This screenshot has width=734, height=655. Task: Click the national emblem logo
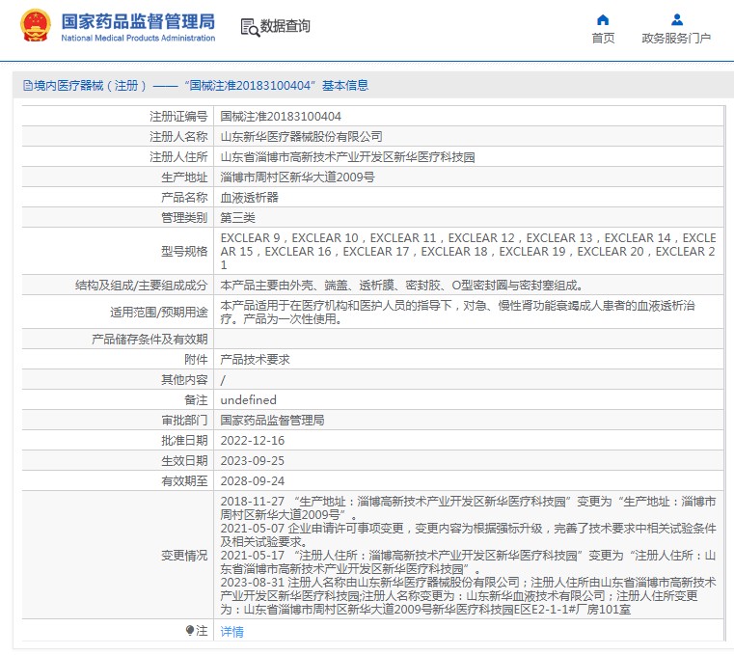[36, 26]
